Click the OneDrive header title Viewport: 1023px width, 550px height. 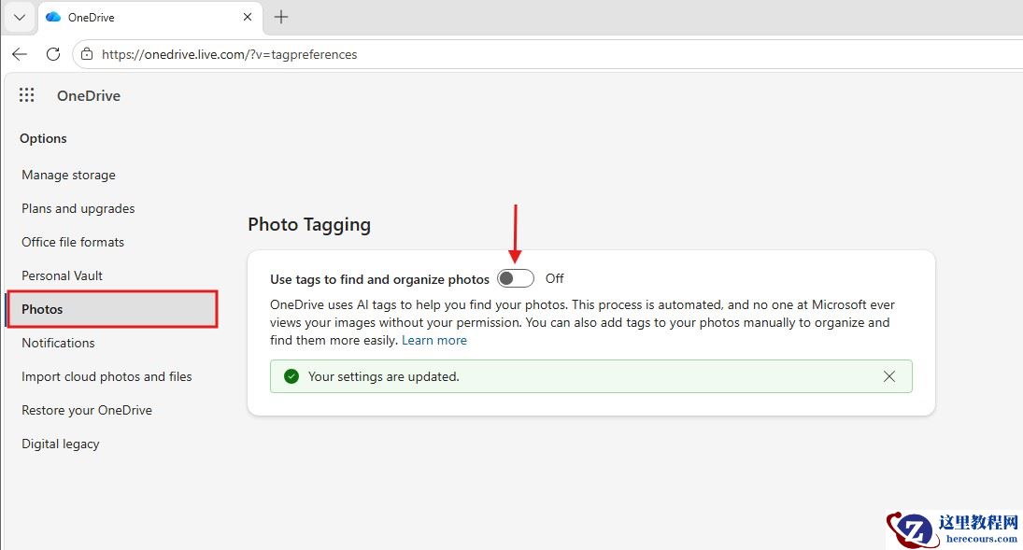coord(89,95)
